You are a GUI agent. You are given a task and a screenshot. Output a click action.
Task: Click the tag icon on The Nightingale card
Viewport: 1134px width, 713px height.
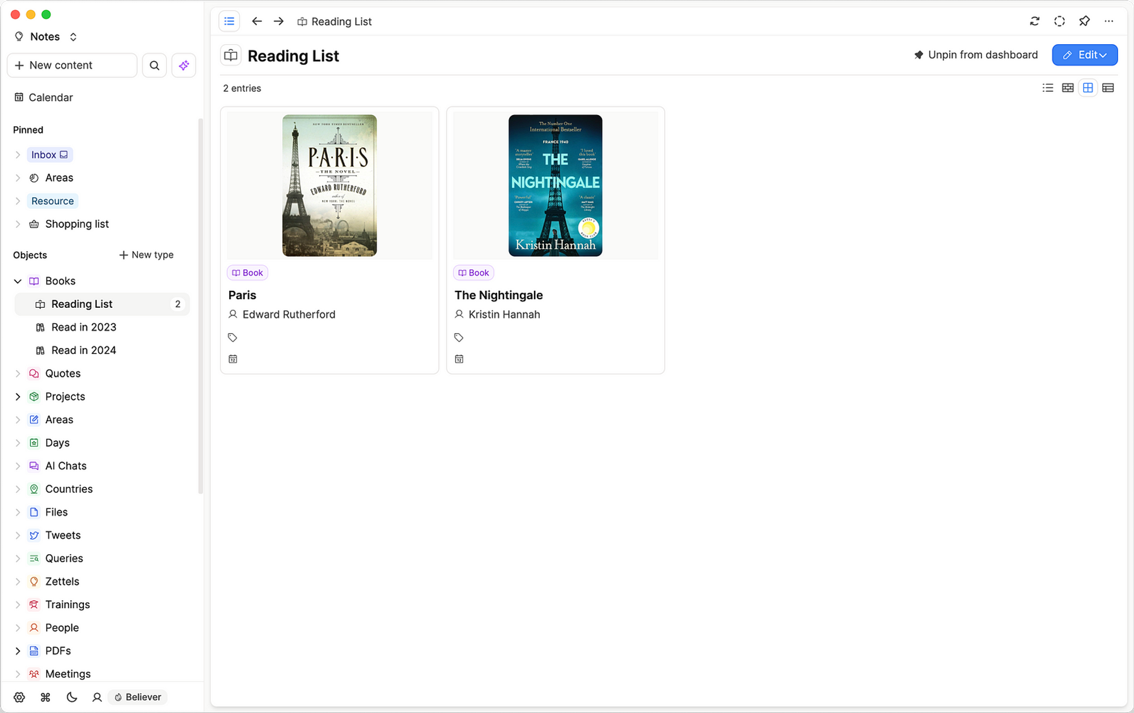click(459, 338)
